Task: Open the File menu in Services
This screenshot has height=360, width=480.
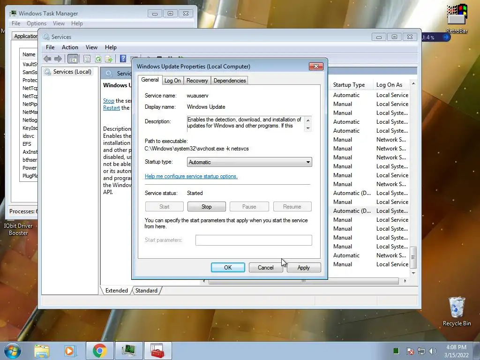Action: pos(50,47)
